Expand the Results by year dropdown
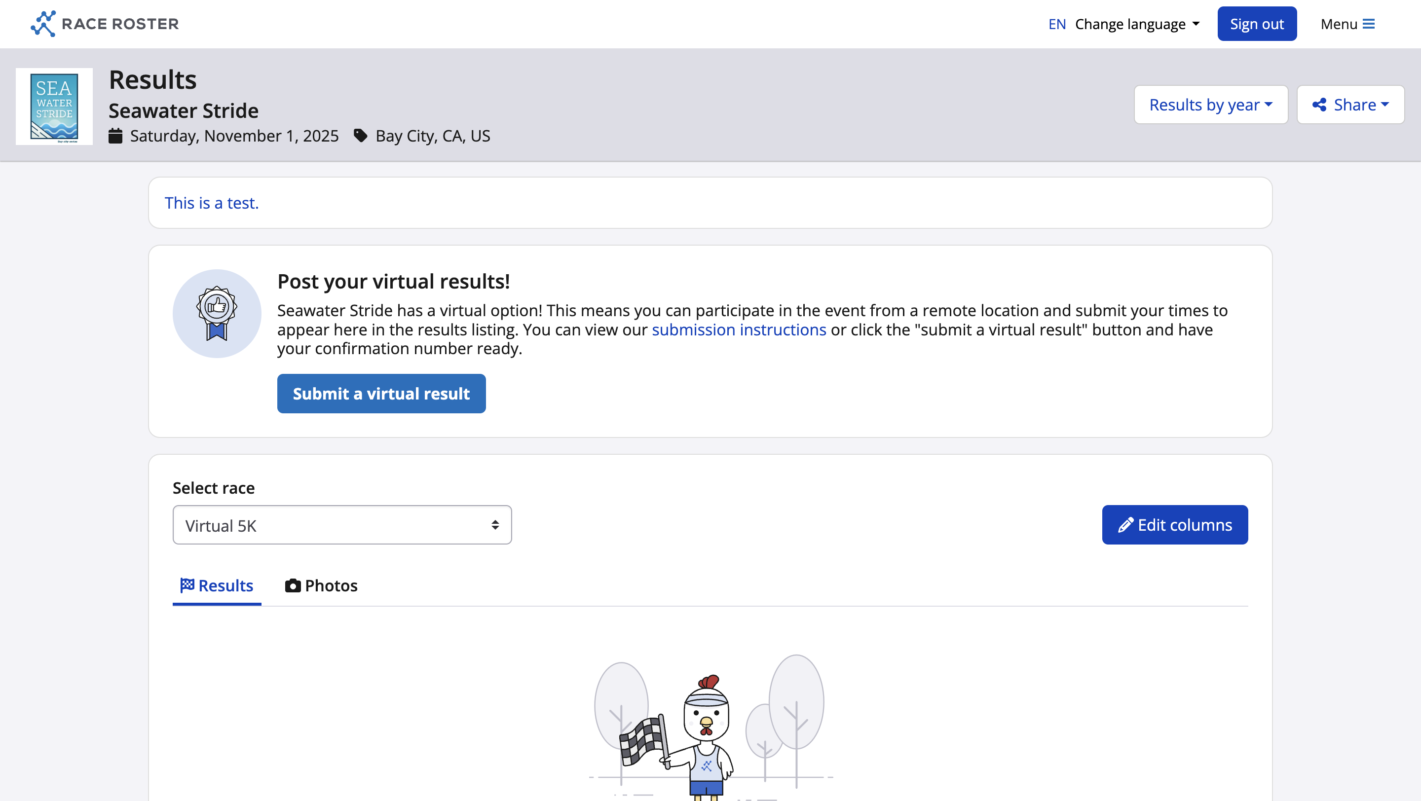Screen dimensions: 1421x801 tap(1210, 105)
